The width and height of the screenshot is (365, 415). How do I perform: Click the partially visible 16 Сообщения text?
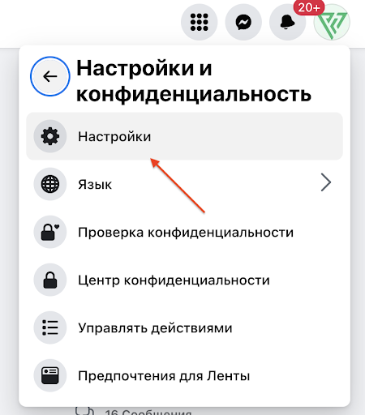148,412
